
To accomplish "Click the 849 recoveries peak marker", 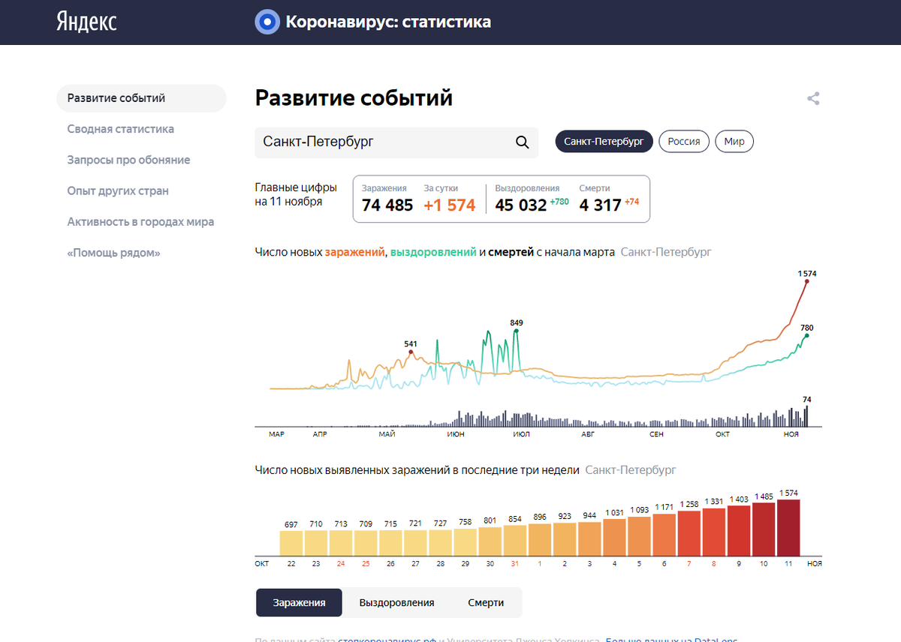I will pos(516,330).
